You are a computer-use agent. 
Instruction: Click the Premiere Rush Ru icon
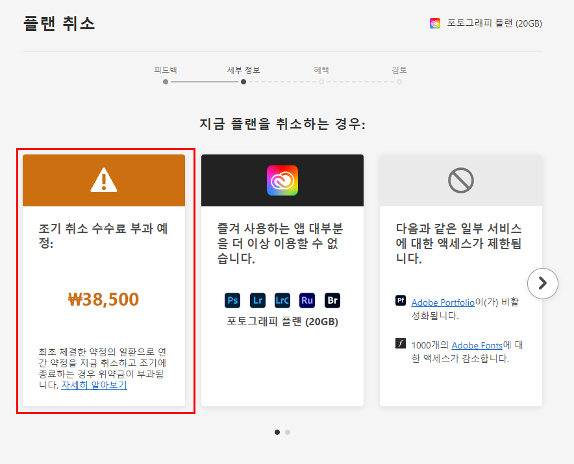coord(307,300)
